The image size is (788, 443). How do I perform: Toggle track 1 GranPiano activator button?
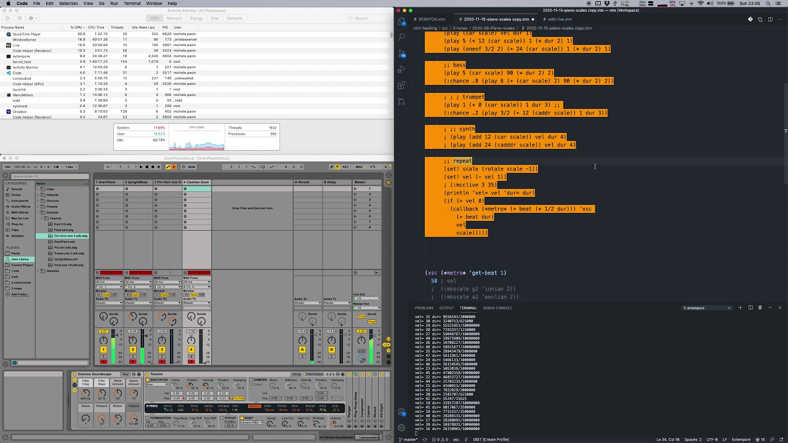click(103, 349)
